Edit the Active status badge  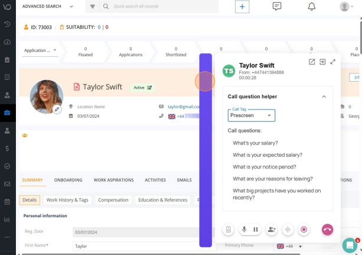click(142, 88)
